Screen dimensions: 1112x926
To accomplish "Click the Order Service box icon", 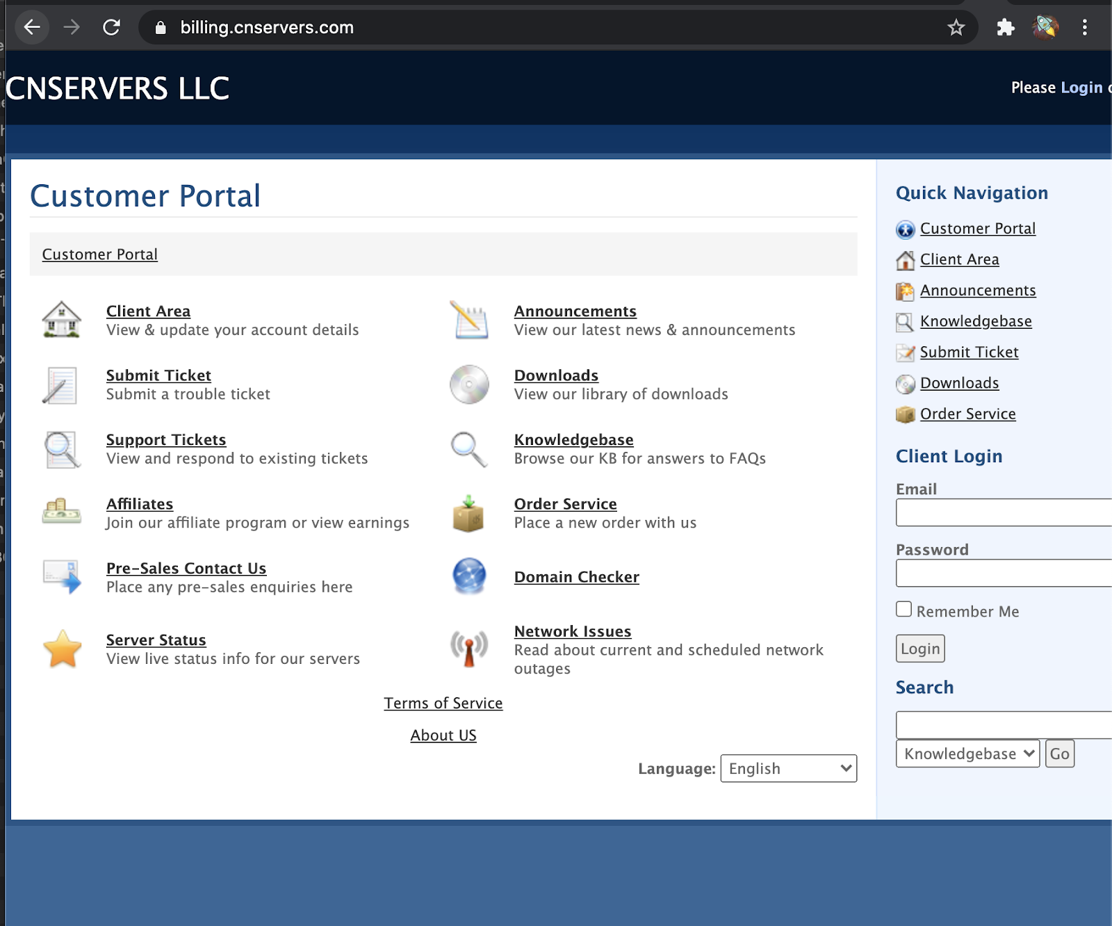I will click(468, 514).
